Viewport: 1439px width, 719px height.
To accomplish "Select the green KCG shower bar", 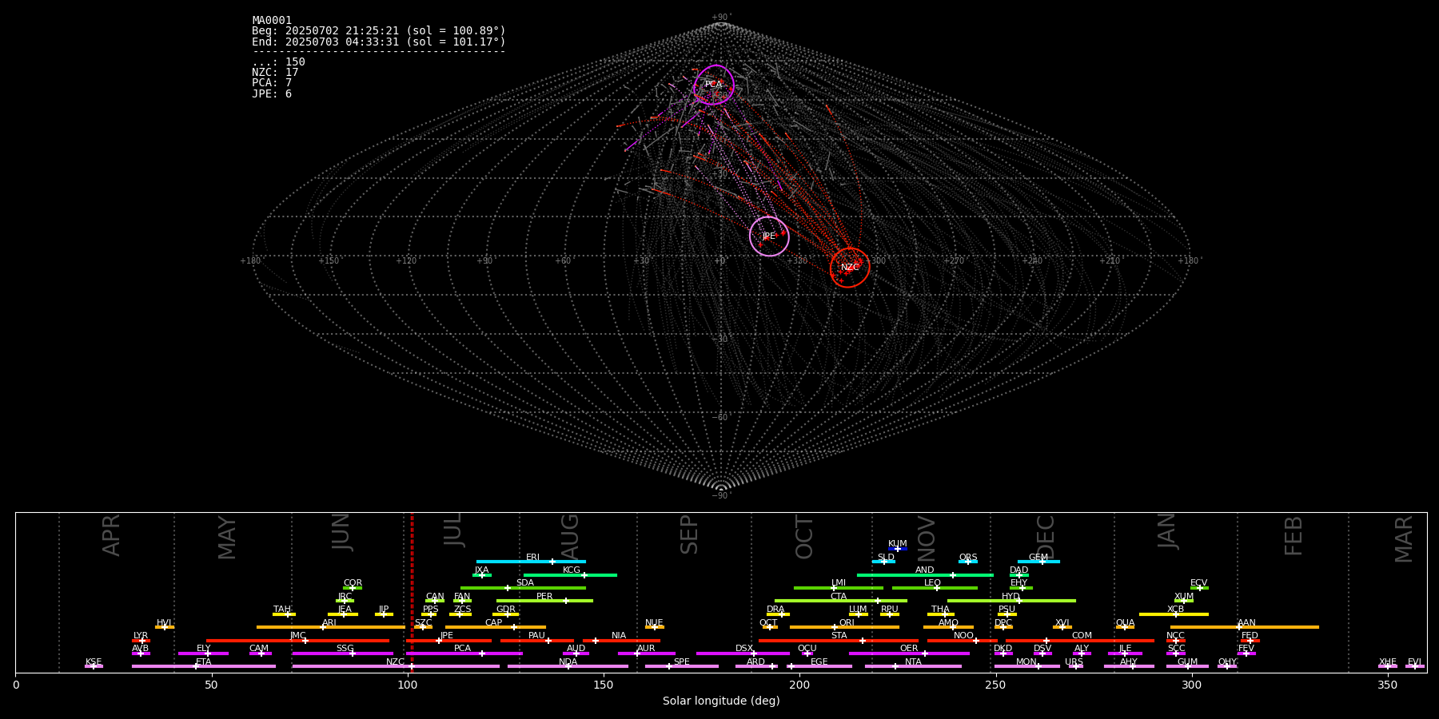I will click(570, 574).
